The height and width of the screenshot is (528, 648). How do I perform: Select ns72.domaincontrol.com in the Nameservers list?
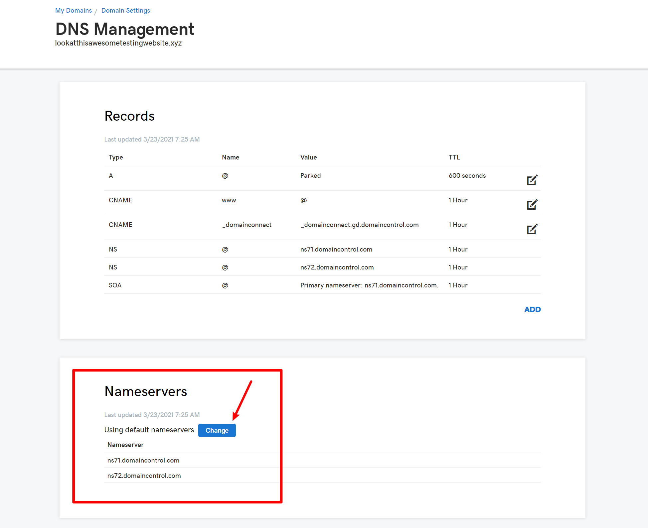(144, 475)
